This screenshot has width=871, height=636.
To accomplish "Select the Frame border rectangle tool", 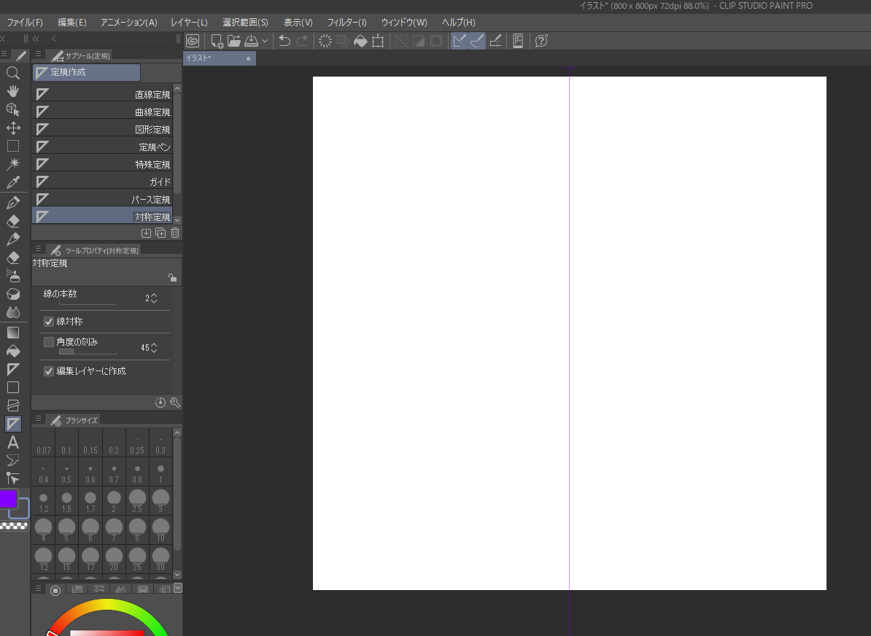I will click(x=13, y=387).
